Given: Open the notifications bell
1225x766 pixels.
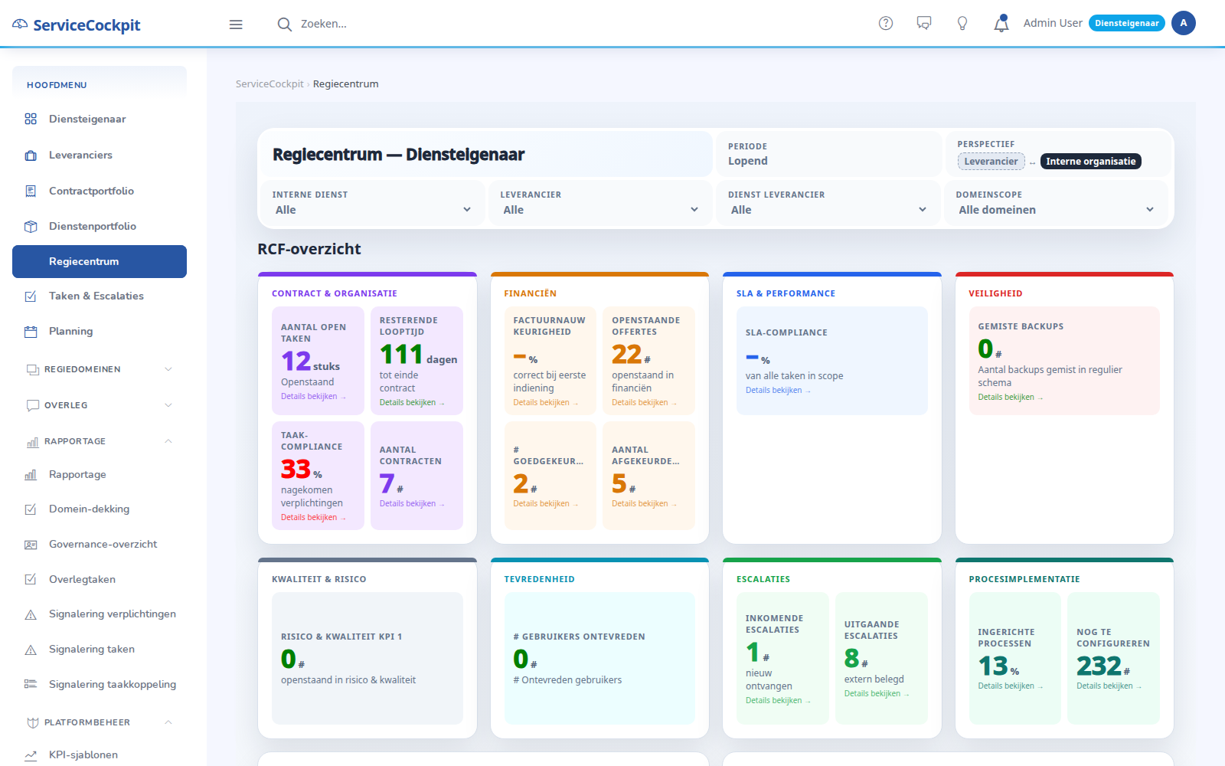Looking at the screenshot, I should tap(1001, 24).
